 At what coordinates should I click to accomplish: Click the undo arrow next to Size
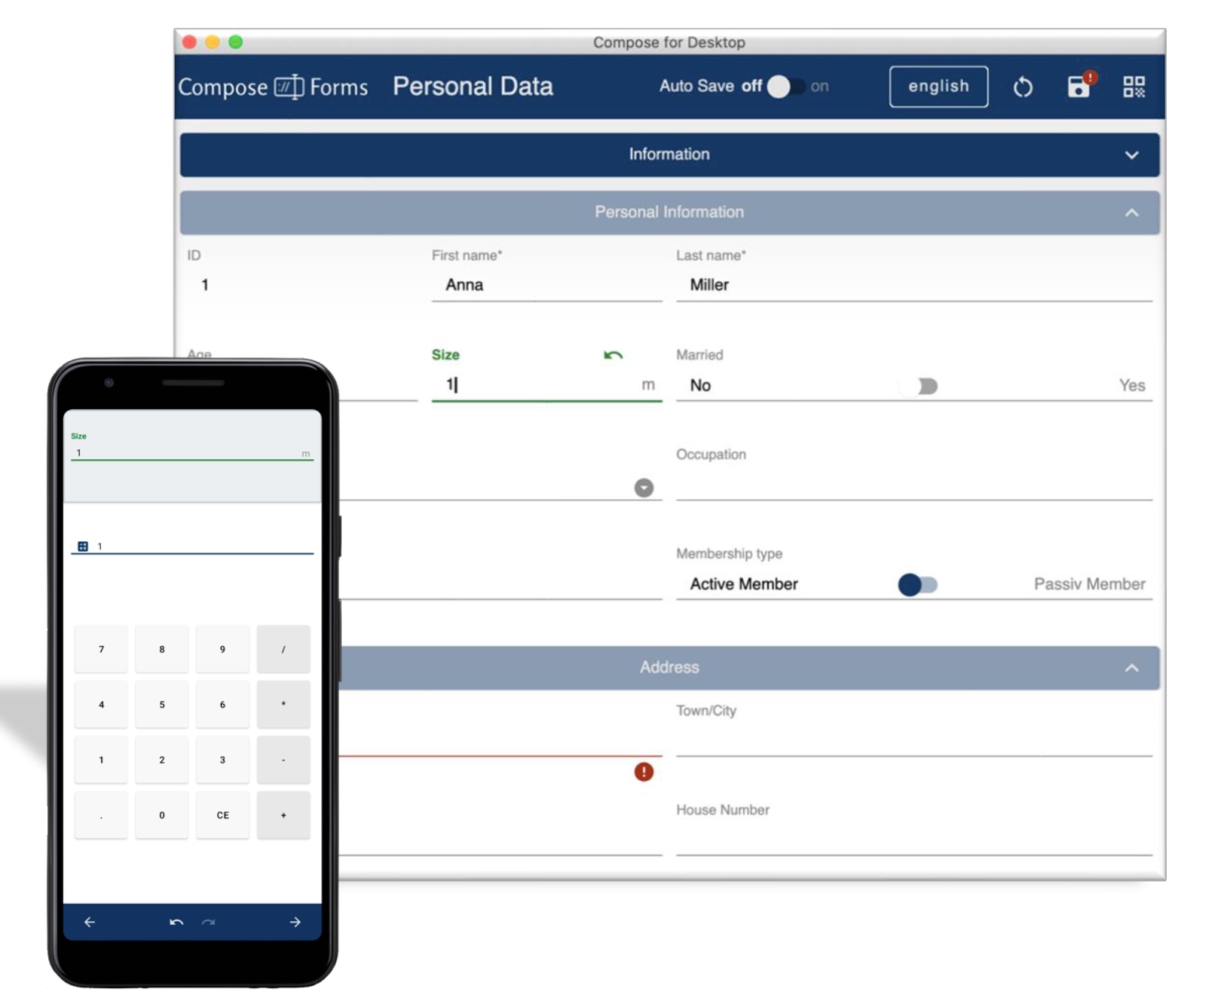(x=613, y=355)
